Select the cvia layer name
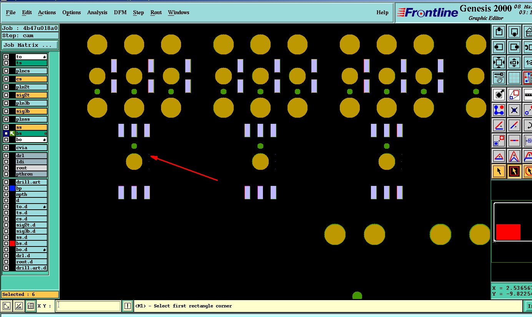This screenshot has width=532, height=317. 31,148
